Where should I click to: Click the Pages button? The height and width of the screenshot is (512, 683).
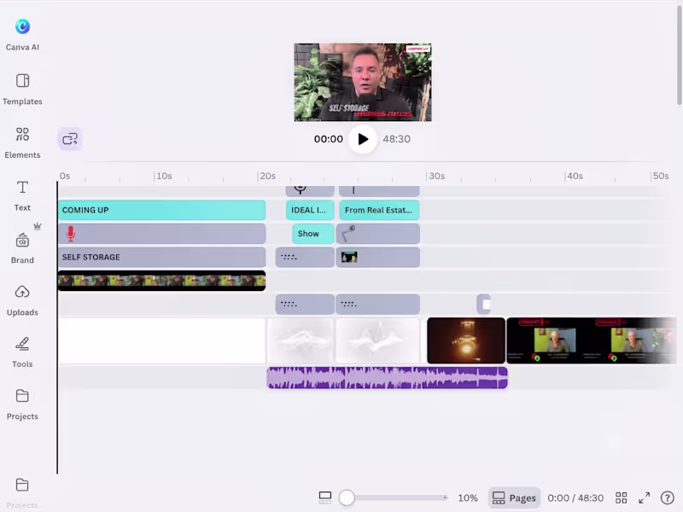click(514, 497)
